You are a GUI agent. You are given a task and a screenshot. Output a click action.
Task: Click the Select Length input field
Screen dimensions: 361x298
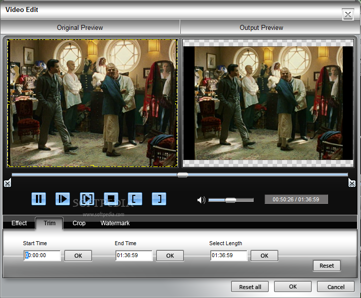(x=229, y=256)
